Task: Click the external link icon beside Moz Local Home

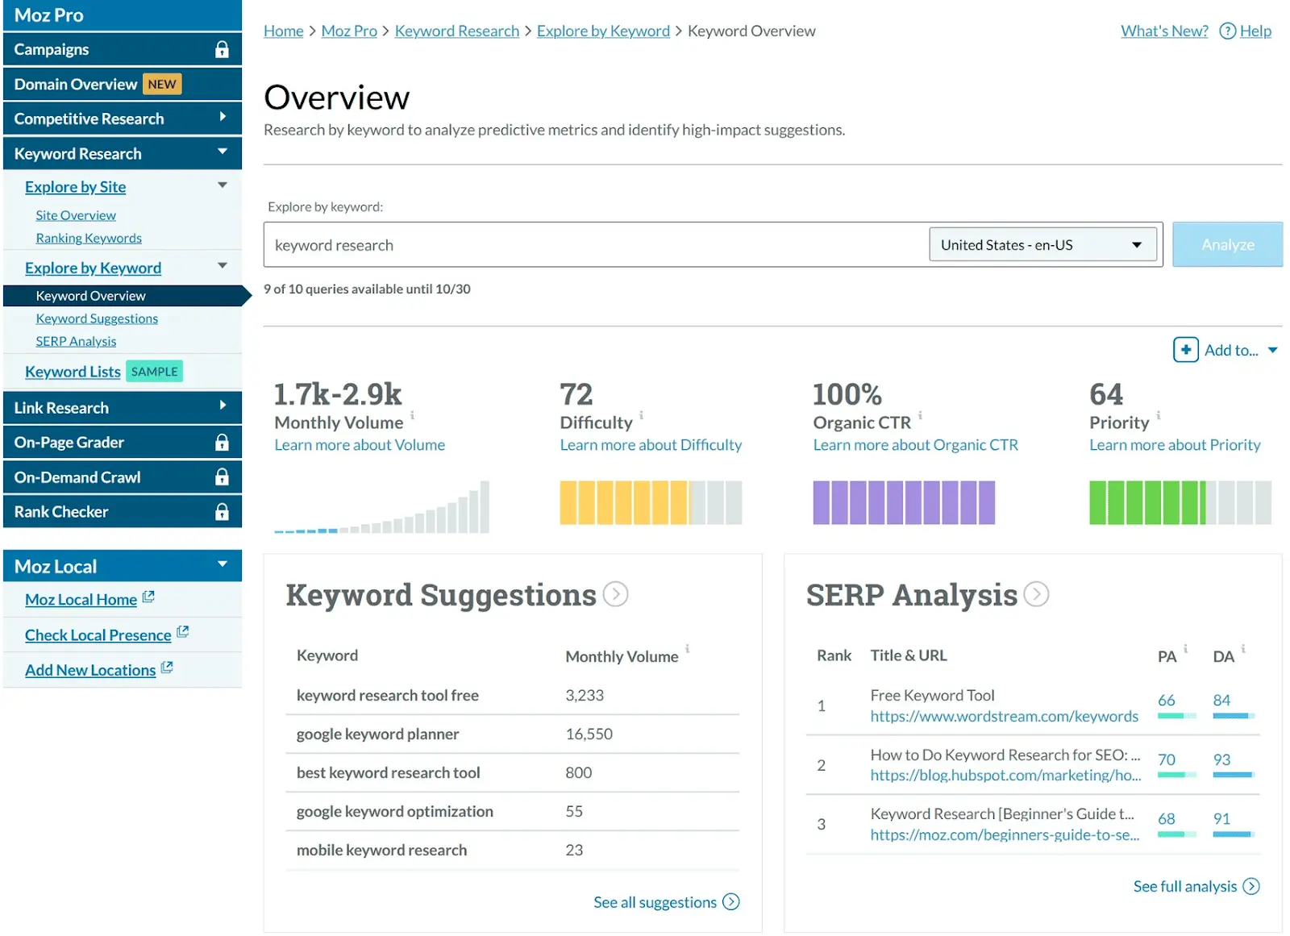Action: point(148,597)
